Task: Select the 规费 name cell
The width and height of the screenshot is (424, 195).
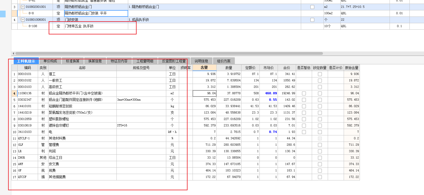Action: pyautogui.click(x=82, y=171)
